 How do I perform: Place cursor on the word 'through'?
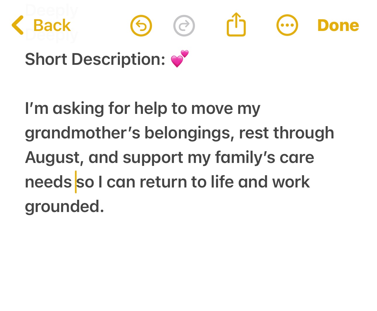pyautogui.click(x=303, y=133)
